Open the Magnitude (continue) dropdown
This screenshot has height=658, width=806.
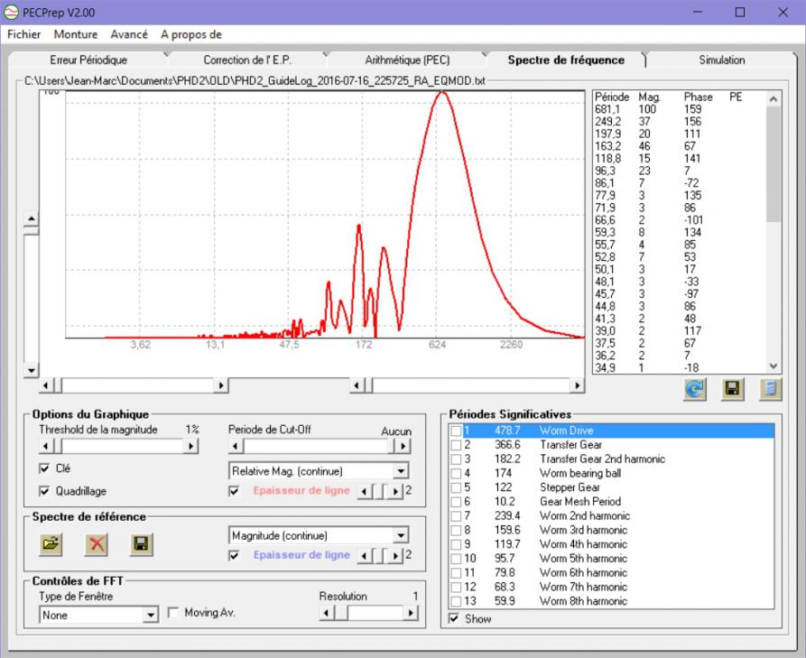coord(401,535)
